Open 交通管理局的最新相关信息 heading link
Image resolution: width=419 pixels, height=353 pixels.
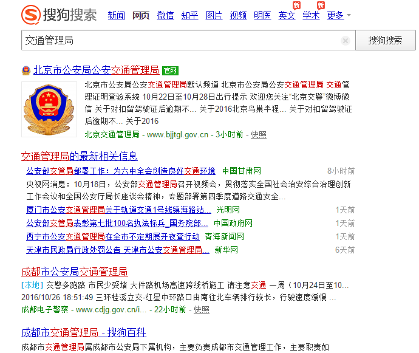pos(80,156)
